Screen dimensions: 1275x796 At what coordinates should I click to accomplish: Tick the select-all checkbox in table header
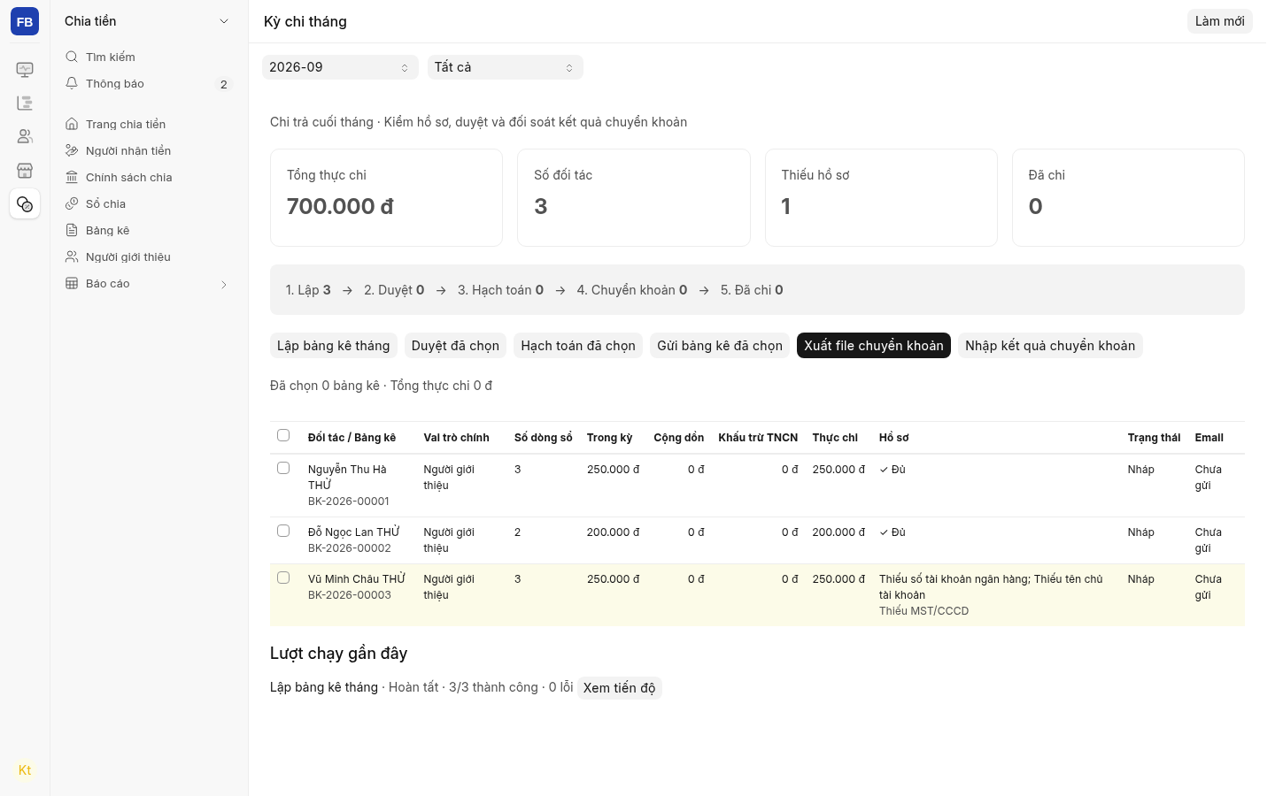tap(283, 435)
